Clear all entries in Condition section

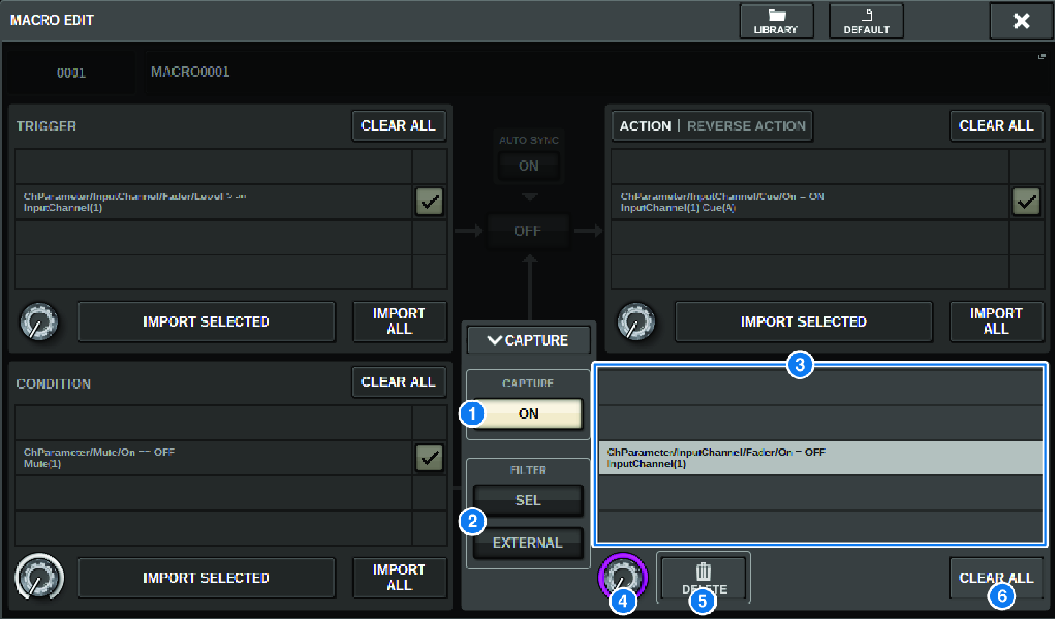point(398,382)
